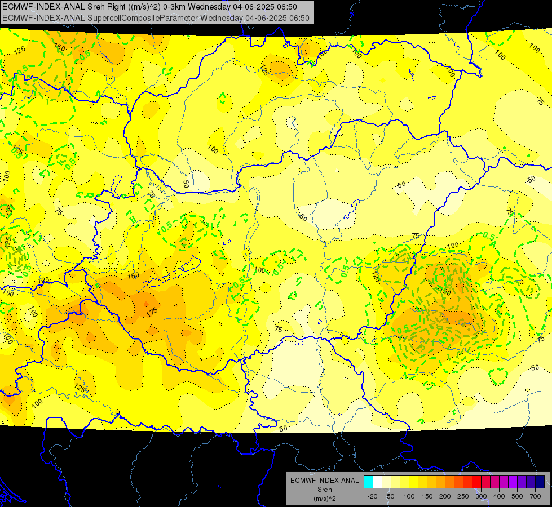This screenshot has height=507, width=552.
Task: Click 'ECMWF-INDEX-ANAL' label in the legend box
Action: (x=324, y=481)
